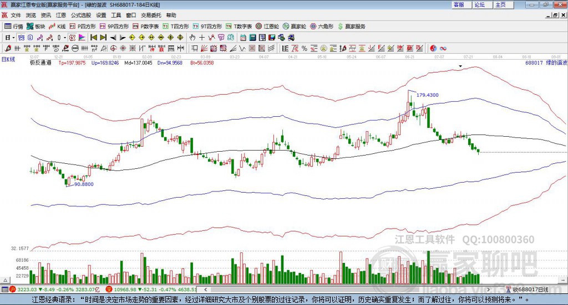Click the Tp=197.9875 value
568x305 pixels.
tap(72, 63)
